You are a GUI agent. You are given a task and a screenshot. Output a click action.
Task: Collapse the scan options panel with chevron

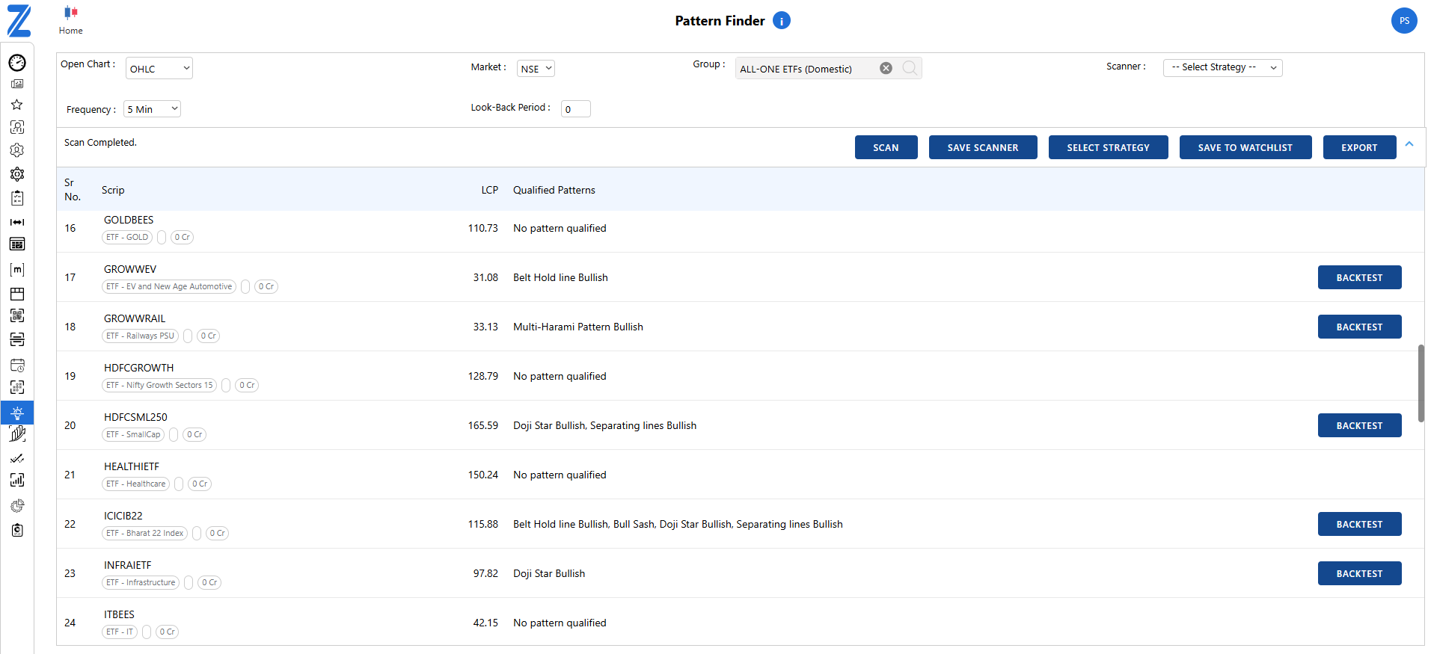click(1409, 144)
